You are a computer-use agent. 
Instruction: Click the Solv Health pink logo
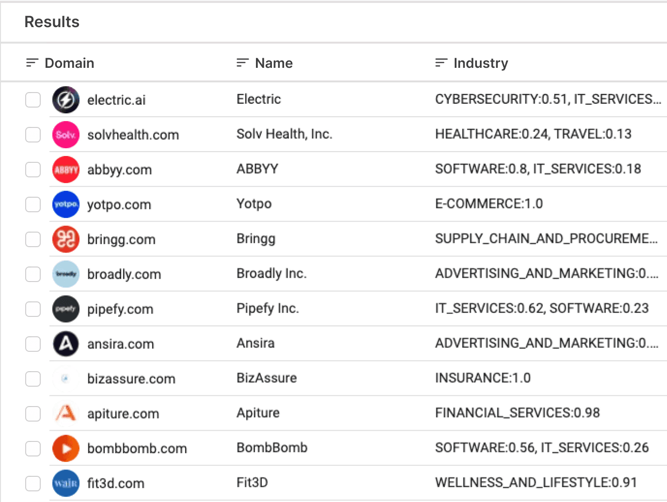pyautogui.click(x=65, y=135)
